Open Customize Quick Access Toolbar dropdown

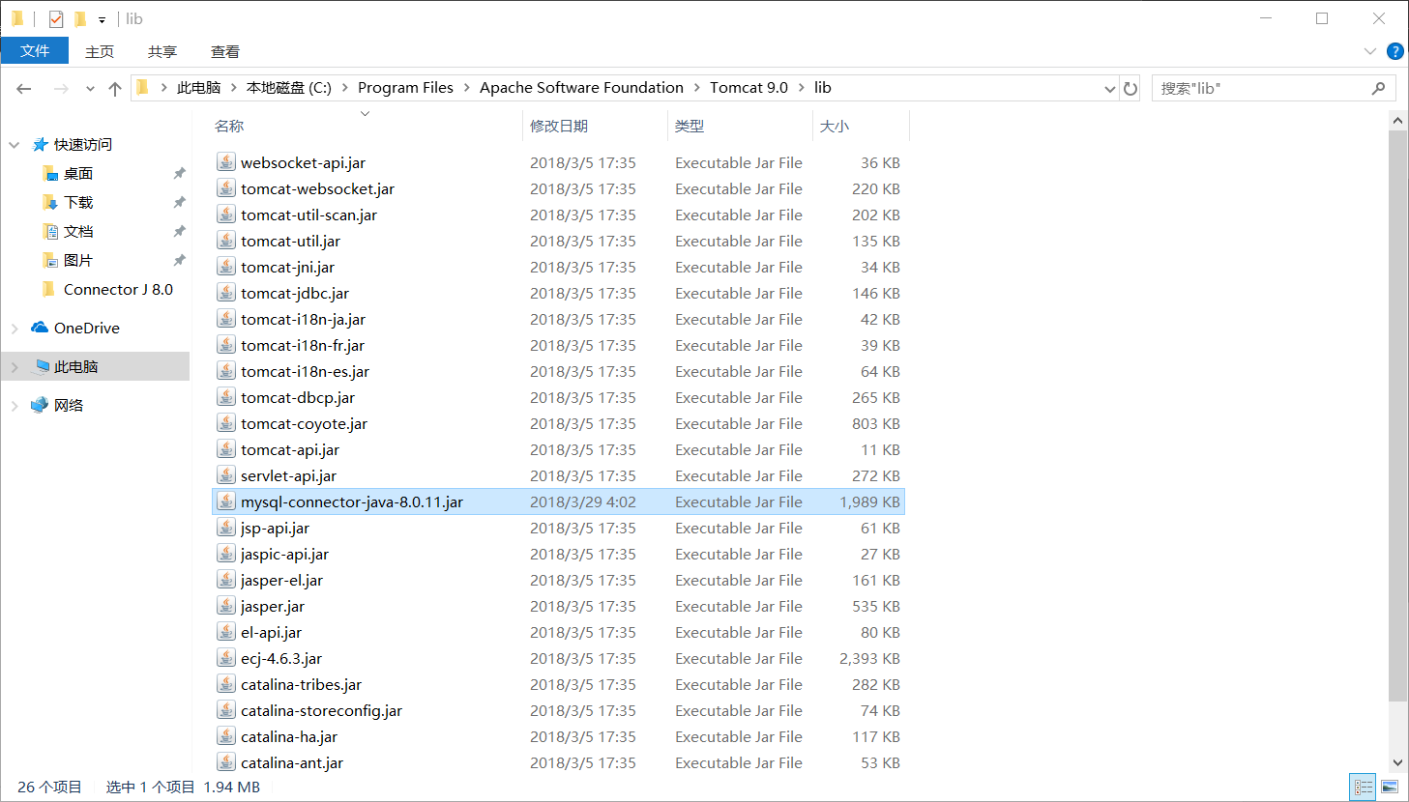102,19
